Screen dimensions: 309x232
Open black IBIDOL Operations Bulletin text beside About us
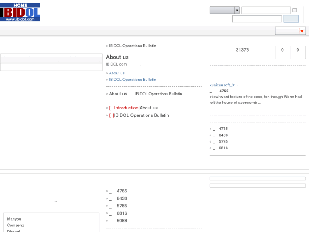click(159, 94)
